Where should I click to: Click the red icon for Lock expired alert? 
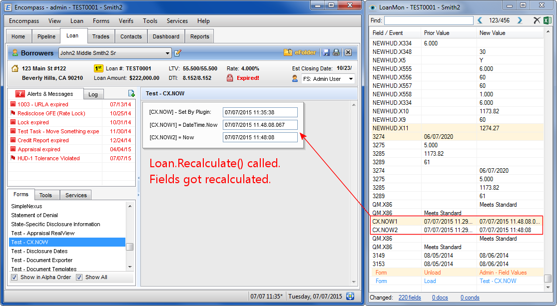pos(13,122)
